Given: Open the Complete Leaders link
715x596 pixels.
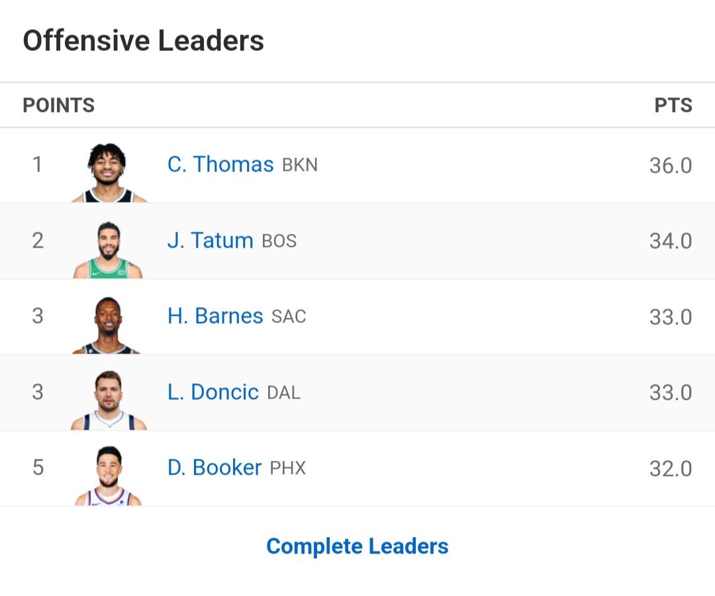Looking at the screenshot, I should (358, 546).
